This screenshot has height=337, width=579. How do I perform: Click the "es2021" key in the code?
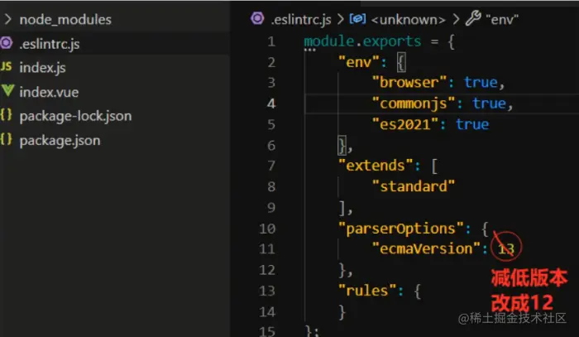click(405, 124)
